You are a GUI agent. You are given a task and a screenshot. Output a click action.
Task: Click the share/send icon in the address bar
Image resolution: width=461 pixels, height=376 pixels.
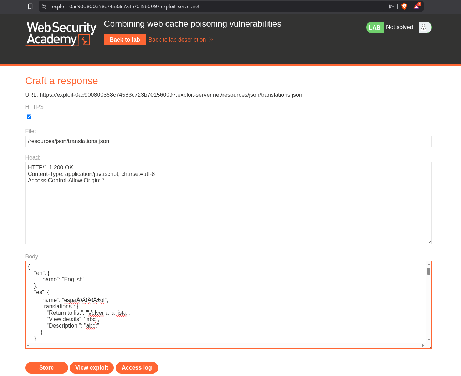(391, 6)
